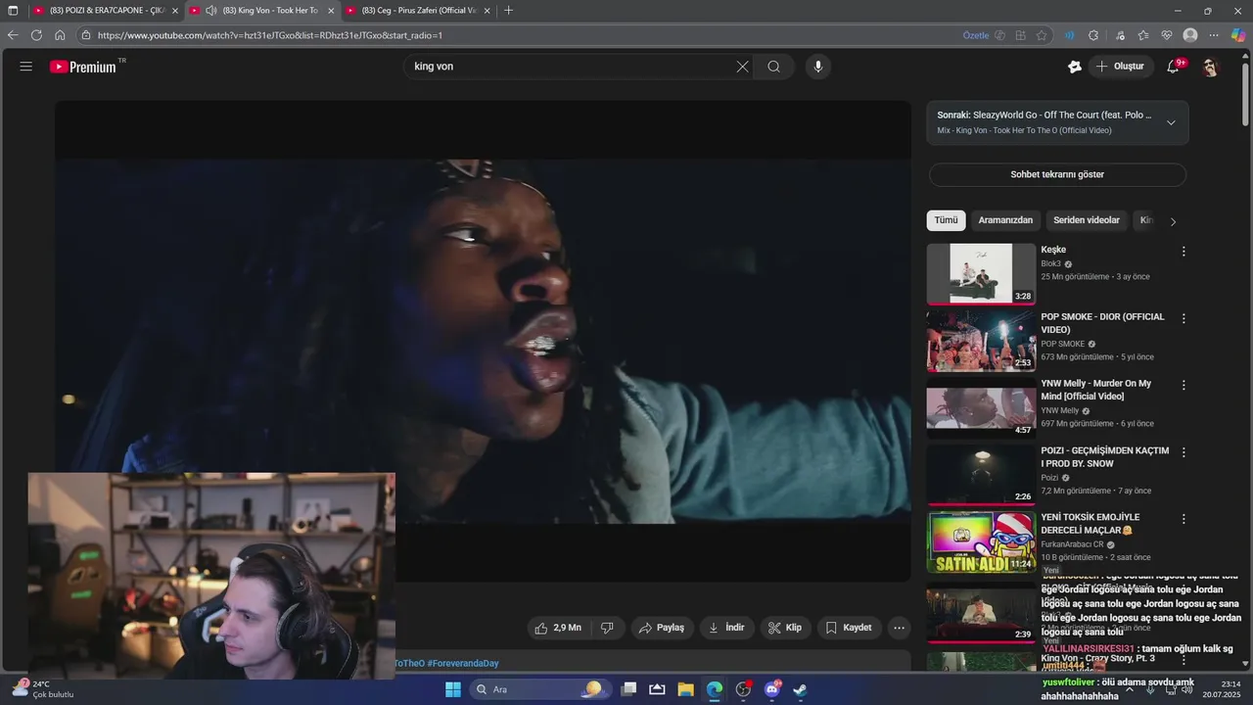
Task: Select the Seriden videolar filter chip
Action: [x=1087, y=220]
